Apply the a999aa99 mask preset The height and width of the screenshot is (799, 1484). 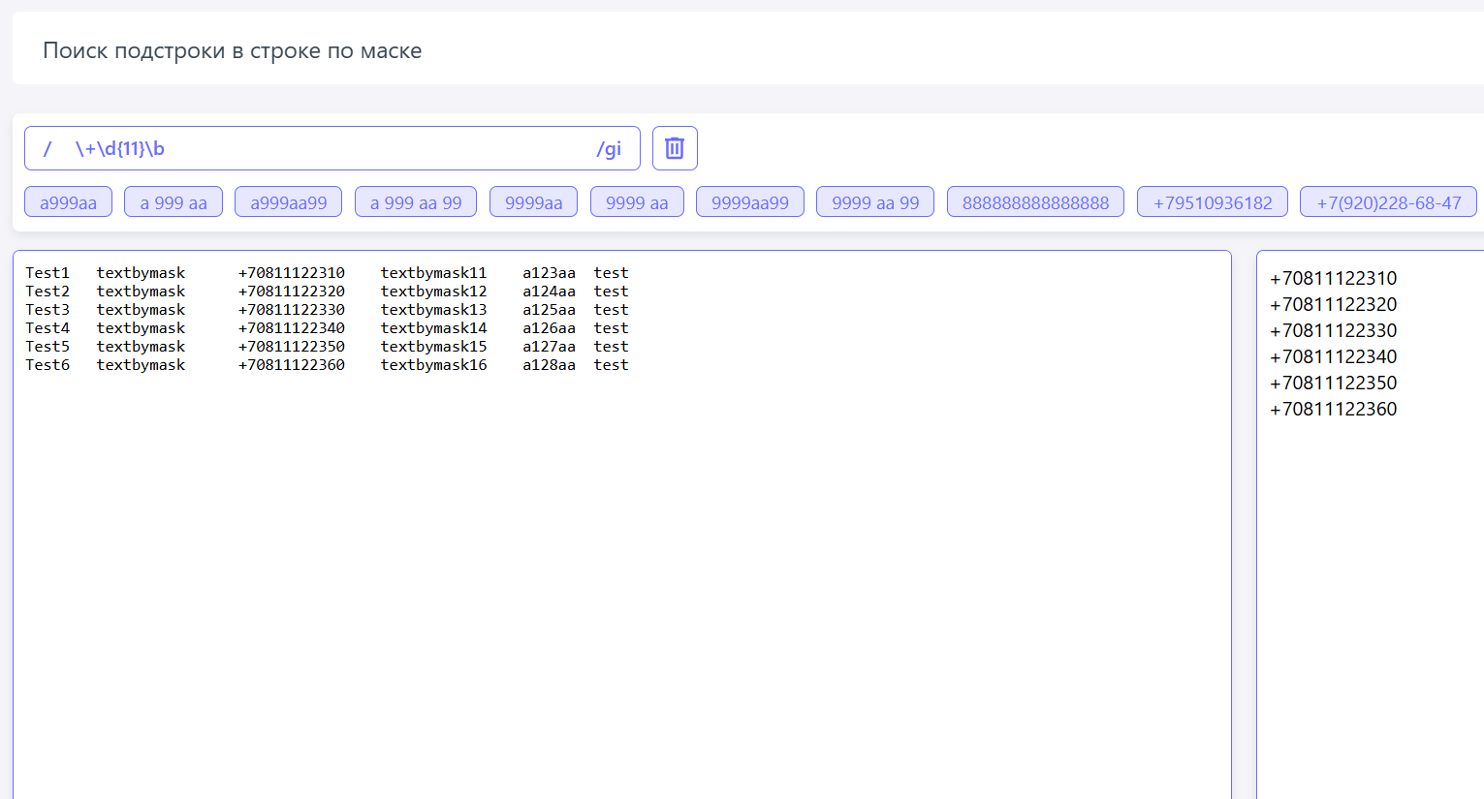pos(288,202)
